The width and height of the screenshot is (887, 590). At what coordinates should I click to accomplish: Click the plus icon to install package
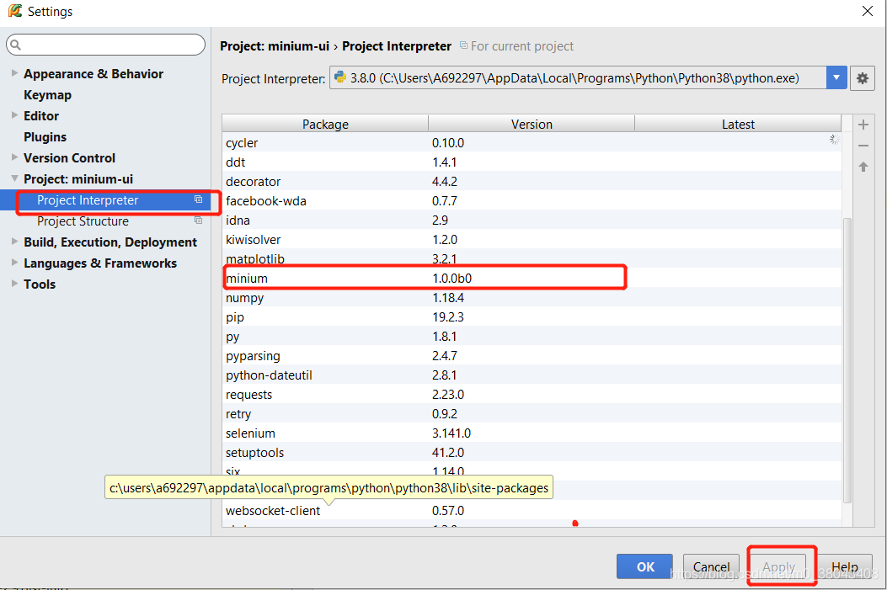point(863,125)
